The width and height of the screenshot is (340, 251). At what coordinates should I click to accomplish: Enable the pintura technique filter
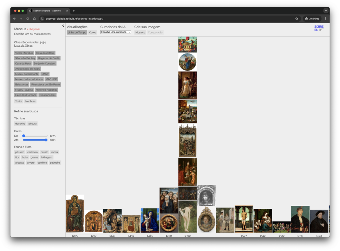(x=33, y=124)
